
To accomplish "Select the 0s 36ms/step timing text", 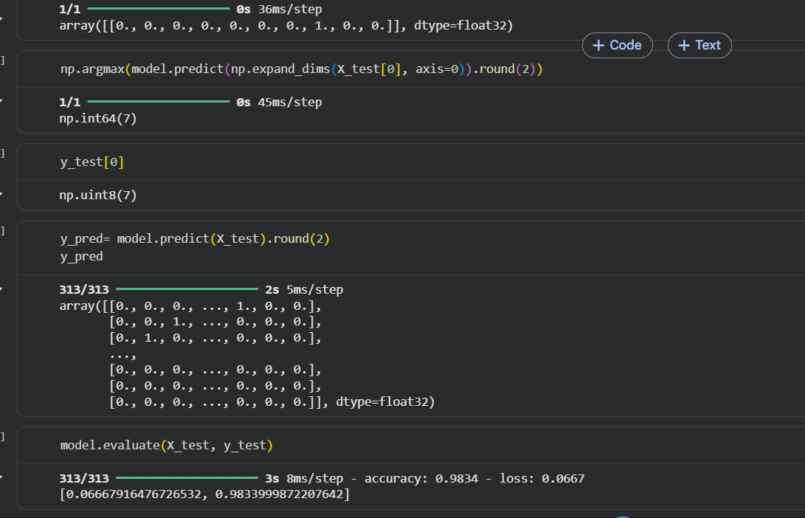I will (x=280, y=10).
